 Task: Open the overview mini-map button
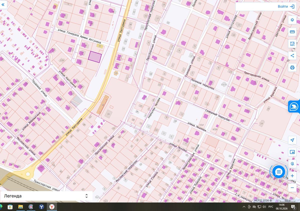[292, 152]
